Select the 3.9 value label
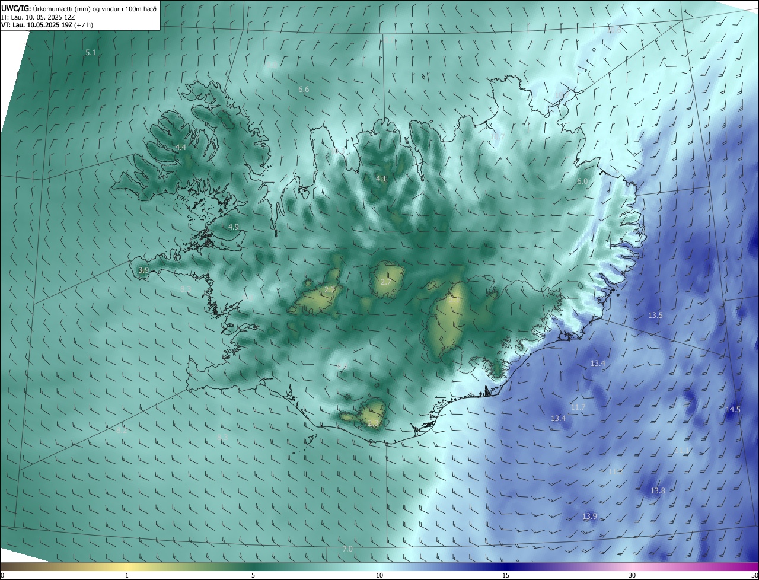 click(143, 270)
